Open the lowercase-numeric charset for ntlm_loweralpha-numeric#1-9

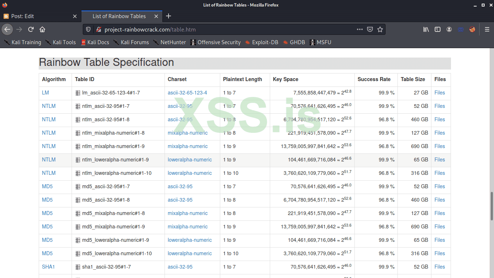click(189, 160)
